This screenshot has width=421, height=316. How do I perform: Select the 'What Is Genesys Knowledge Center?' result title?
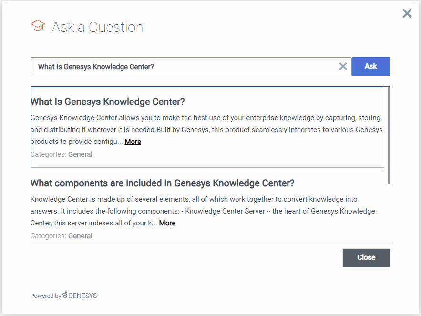click(107, 102)
